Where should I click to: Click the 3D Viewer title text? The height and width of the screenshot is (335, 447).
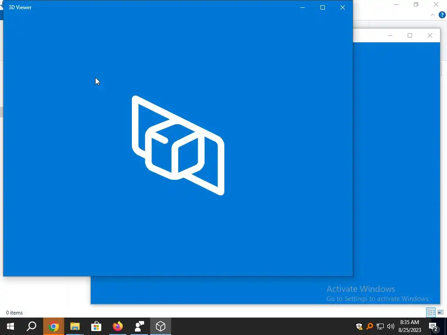[20, 7]
